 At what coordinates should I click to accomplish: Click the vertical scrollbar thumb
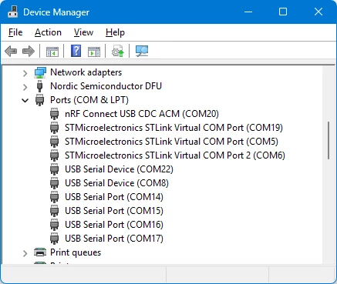click(x=329, y=141)
